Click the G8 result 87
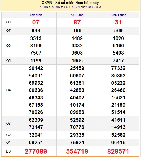 77,22
